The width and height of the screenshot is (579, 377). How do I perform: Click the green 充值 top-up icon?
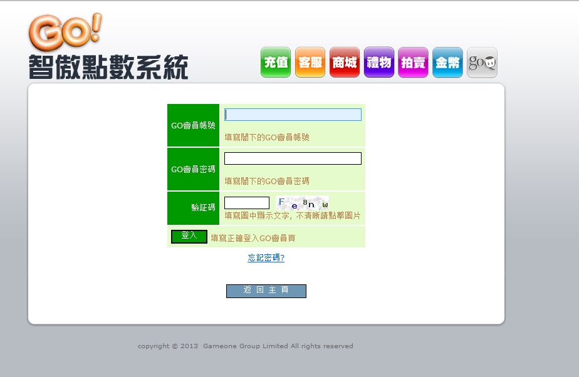coord(276,63)
